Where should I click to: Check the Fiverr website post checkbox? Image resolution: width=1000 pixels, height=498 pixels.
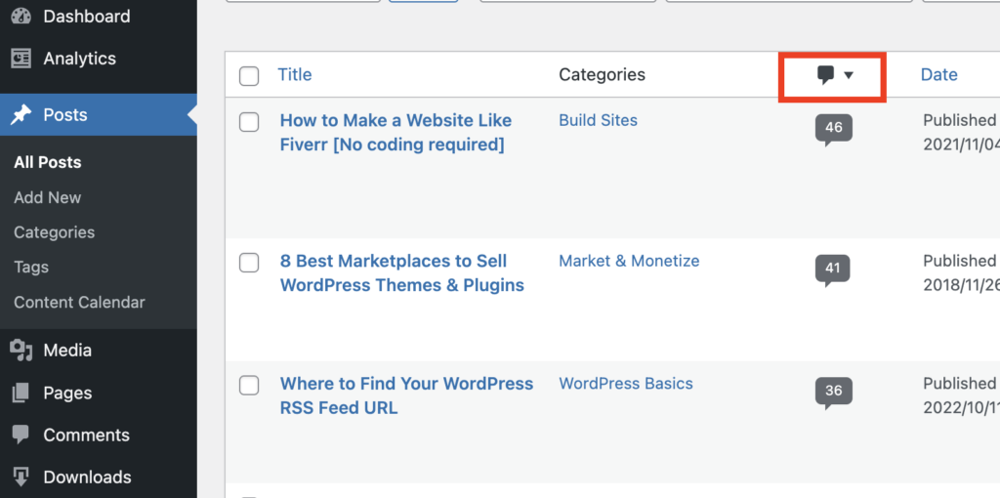249,122
